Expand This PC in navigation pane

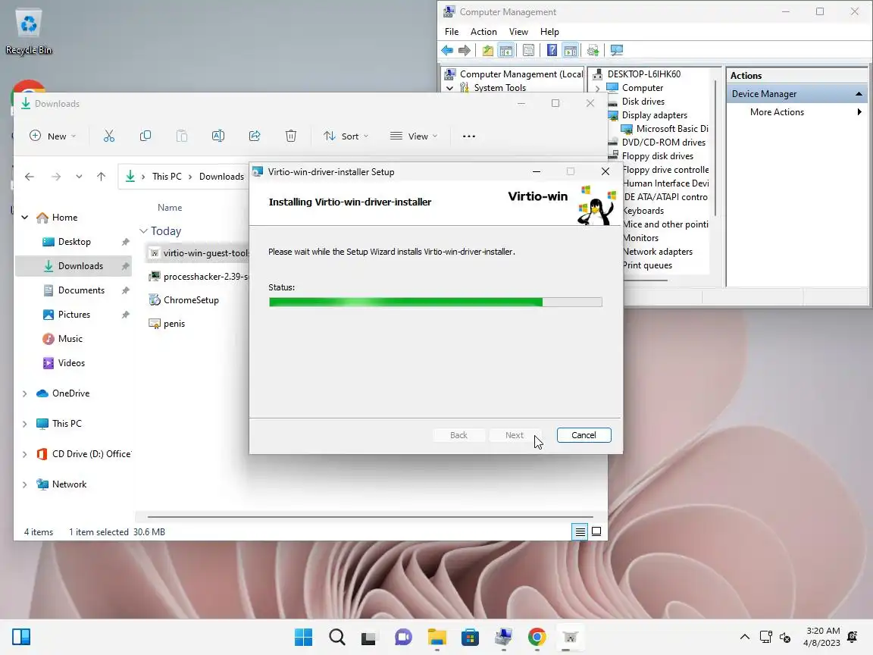tap(25, 424)
